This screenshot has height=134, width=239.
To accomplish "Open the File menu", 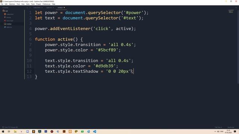I will click(2, 4).
